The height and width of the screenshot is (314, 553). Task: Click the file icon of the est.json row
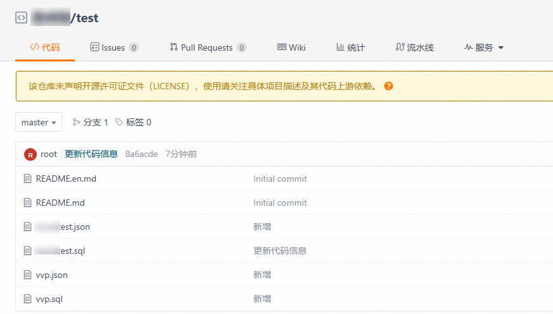[27, 227]
